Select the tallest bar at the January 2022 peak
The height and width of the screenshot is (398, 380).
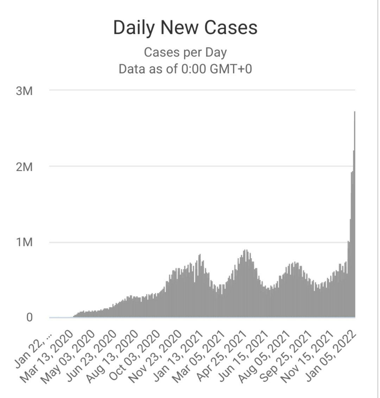(354, 214)
